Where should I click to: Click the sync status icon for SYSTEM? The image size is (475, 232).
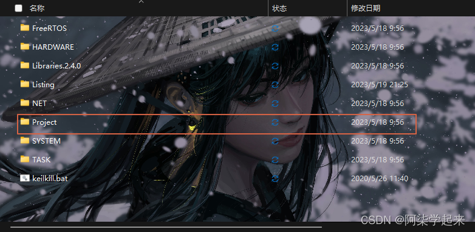point(275,141)
